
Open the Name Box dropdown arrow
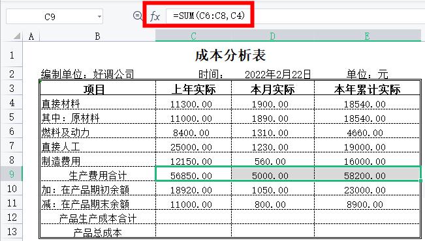point(99,17)
